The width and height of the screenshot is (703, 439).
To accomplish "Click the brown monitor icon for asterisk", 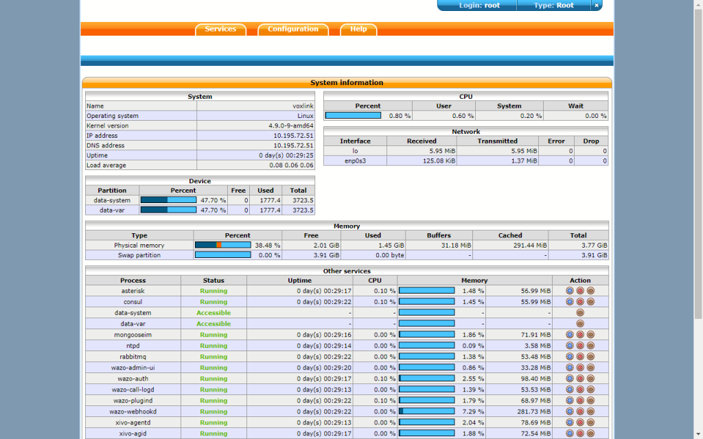I will (590, 291).
